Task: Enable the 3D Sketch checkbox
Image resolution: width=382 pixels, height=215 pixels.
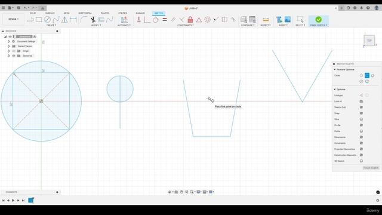Action: (361, 161)
